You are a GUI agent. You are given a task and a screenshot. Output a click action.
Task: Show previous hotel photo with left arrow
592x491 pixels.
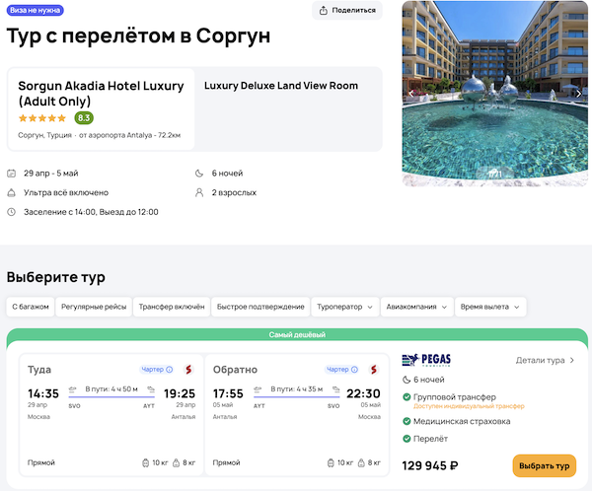412,94
